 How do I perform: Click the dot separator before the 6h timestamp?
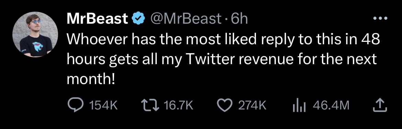[225, 20]
